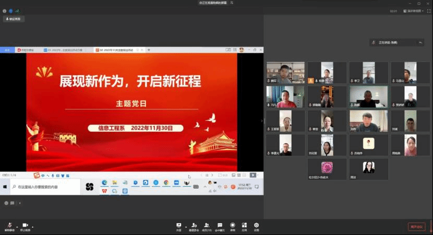Image resolution: width=433 pixels, height=235 pixels.
Task: Click the divider handle between share and gallery
Action: pyautogui.click(x=263, y=121)
